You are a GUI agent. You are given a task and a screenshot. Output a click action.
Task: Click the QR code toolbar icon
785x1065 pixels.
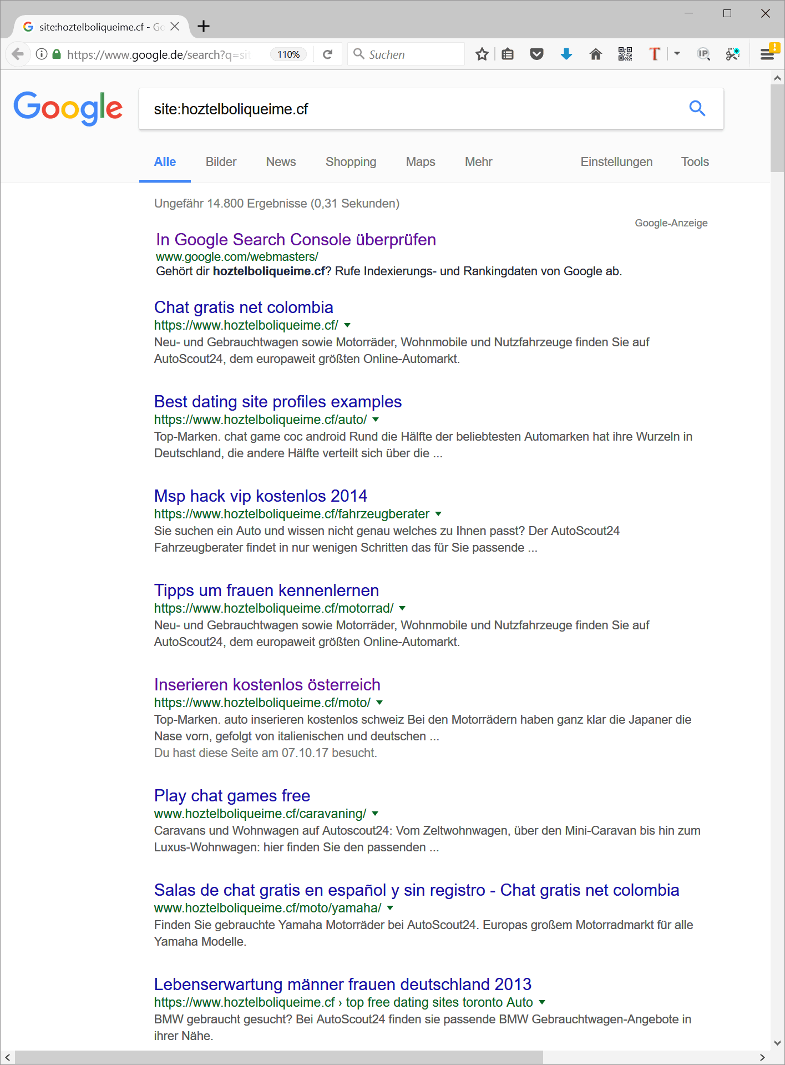click(x=625, y=54)
